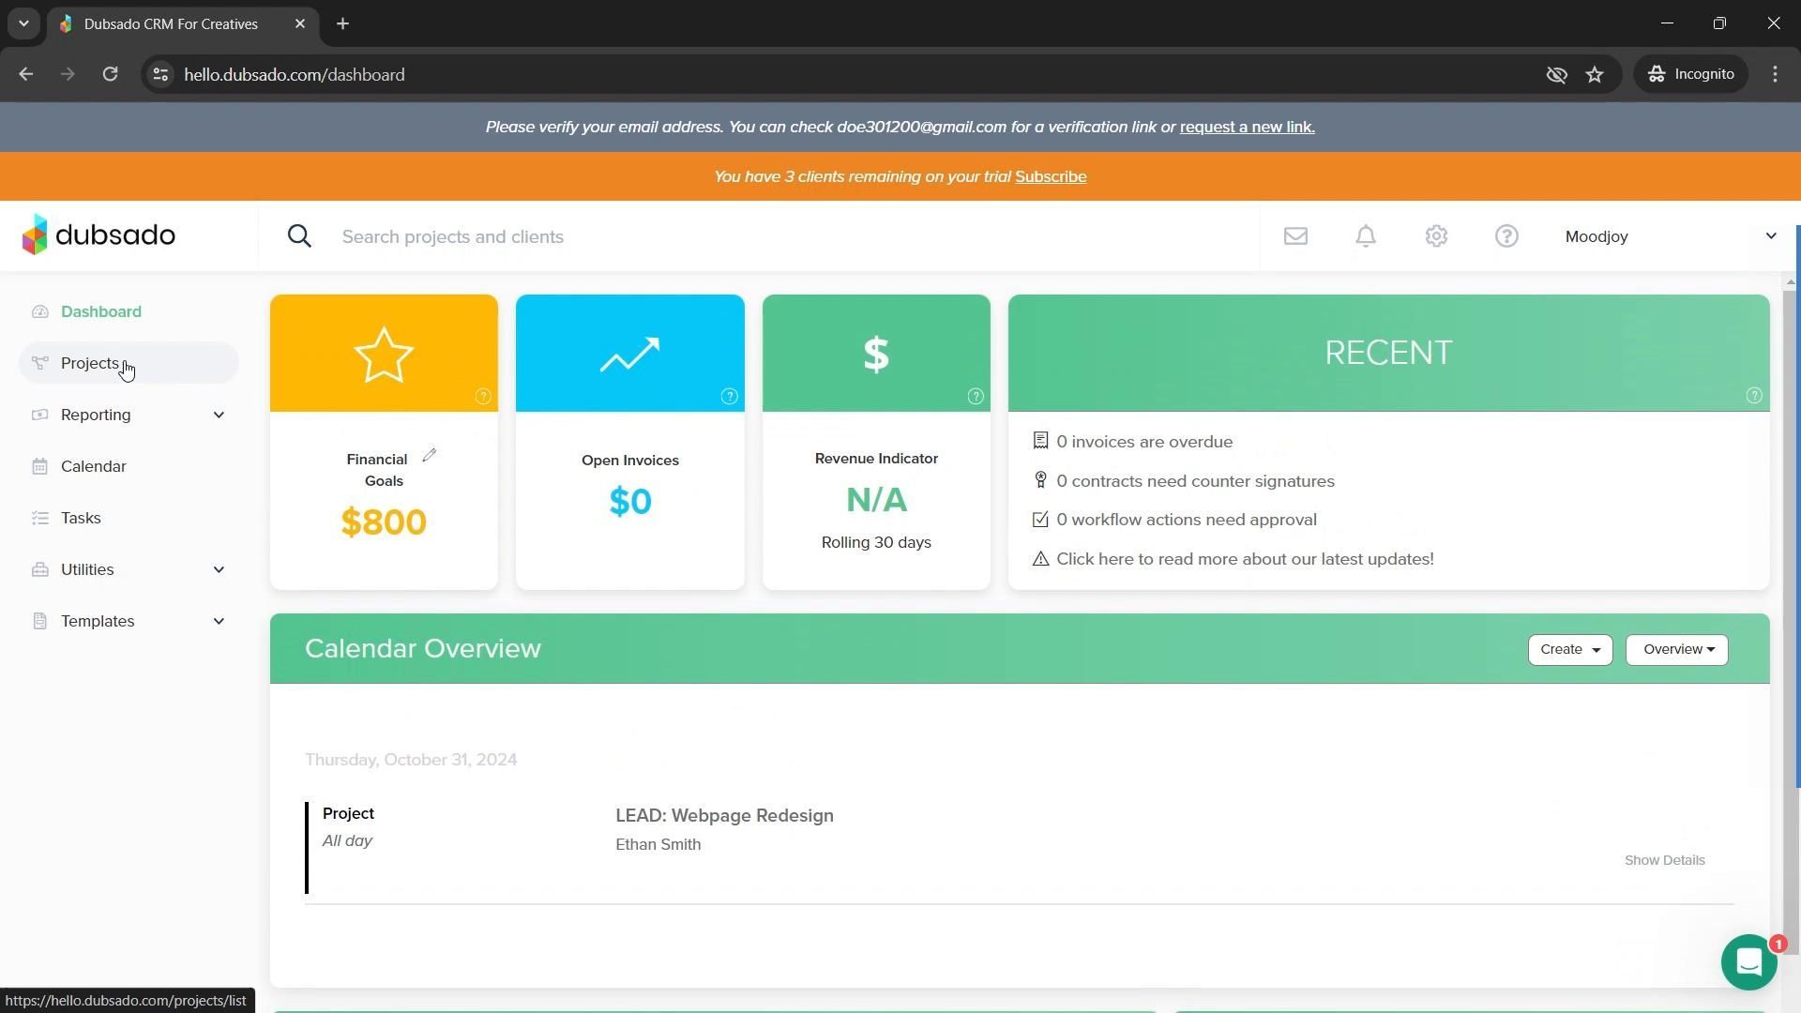Click help icon on Financial Goals tile

[483, 397]
